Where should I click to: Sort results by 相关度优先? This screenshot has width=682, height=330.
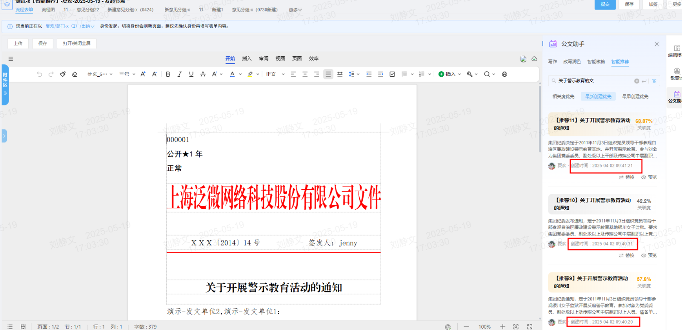tap(563, 96)
